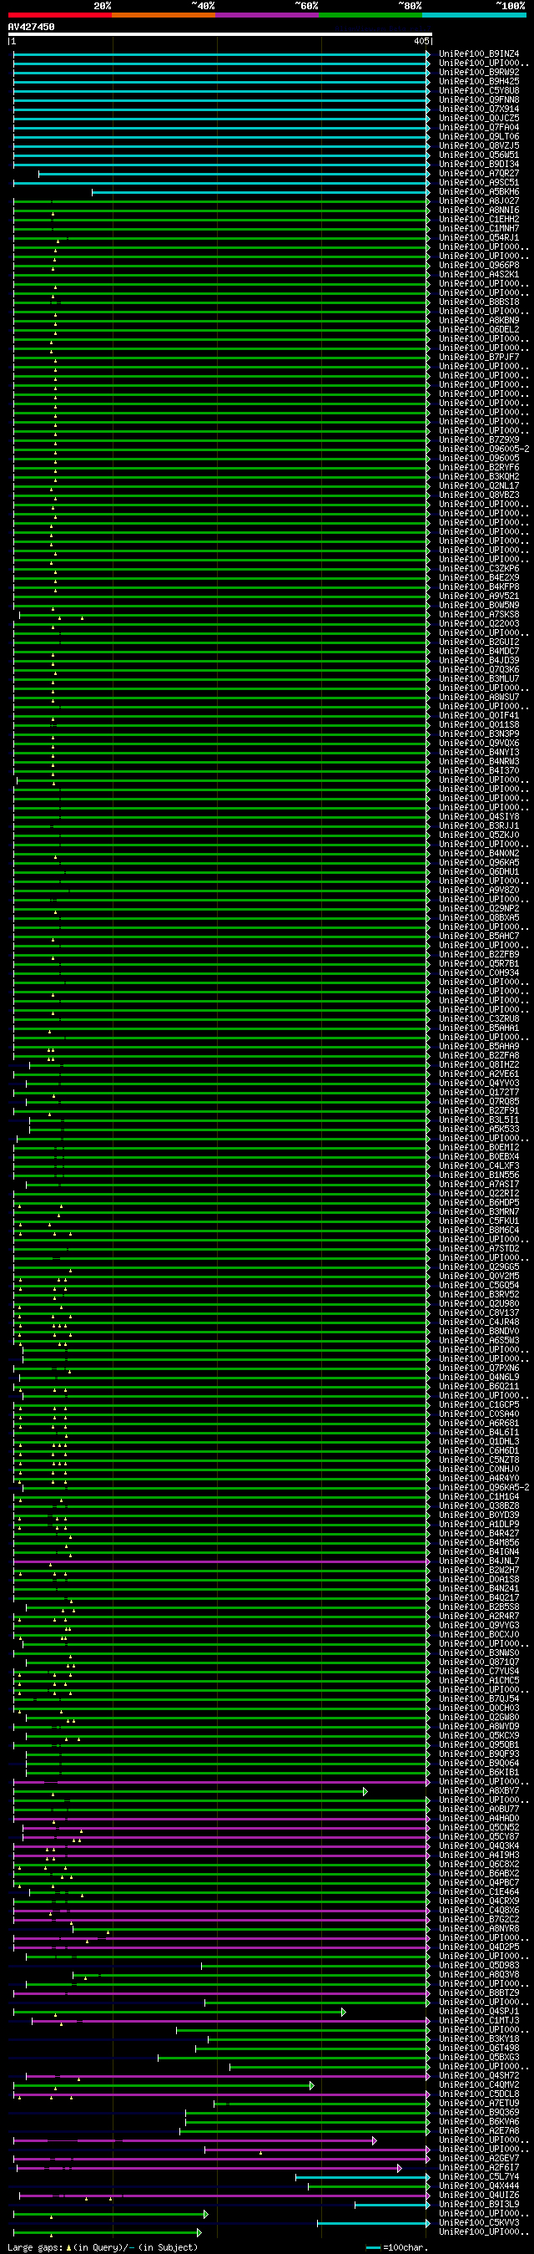Screen dimensions: 534x2254
Task: Click the cyan alignment bar for UniRef100_C5KVV3
Action: pos(374,2222)
